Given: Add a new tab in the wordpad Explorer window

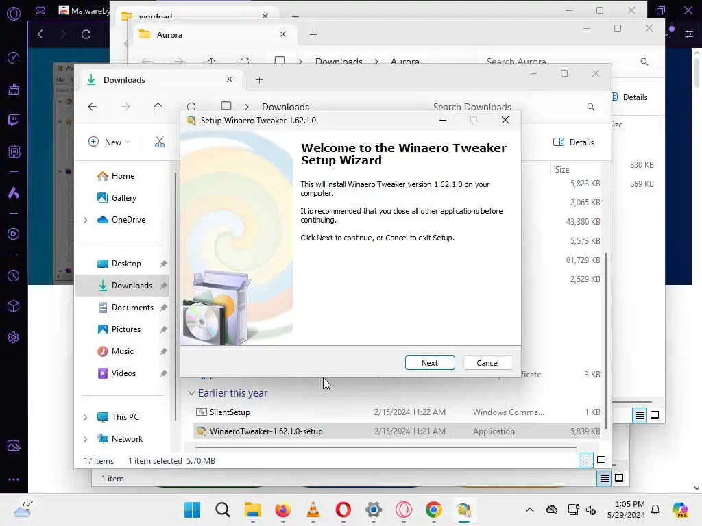Looking at the screenshot, I should tap(295, 16).
